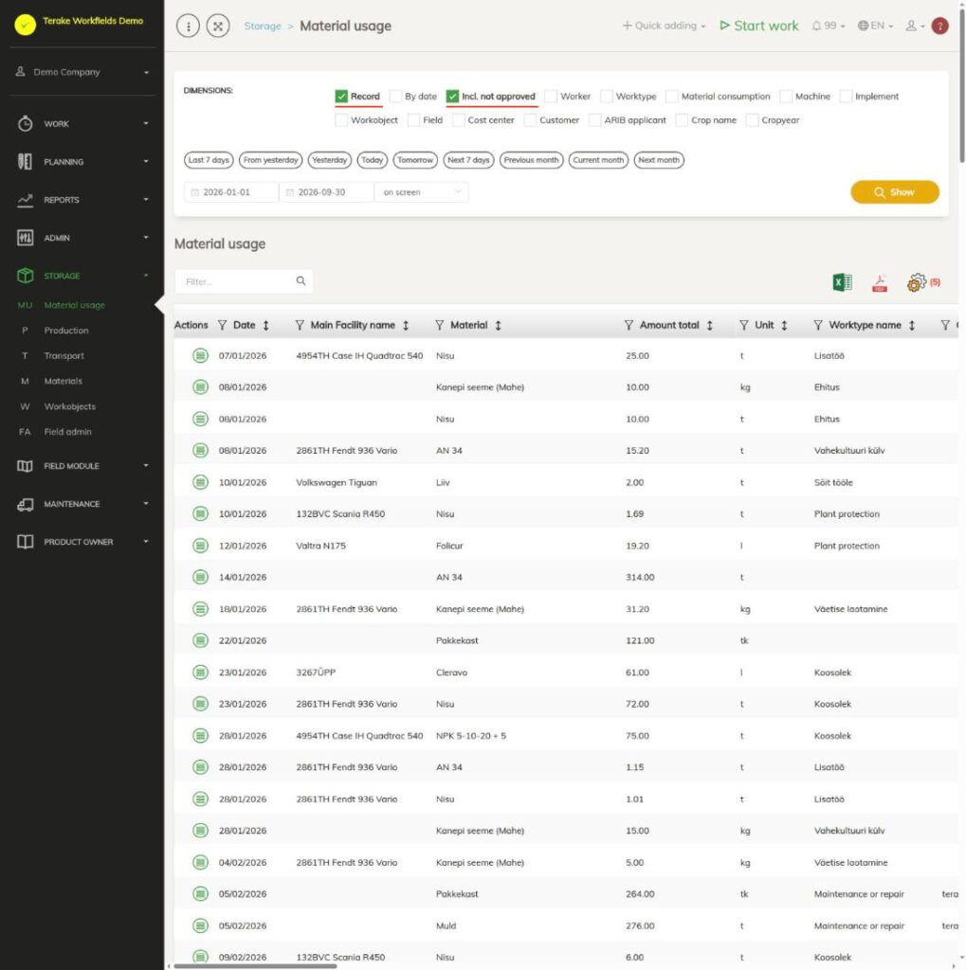Click the red help question mark icon
The height and width of the screenshot is (970, 966).
pos(940,26)
